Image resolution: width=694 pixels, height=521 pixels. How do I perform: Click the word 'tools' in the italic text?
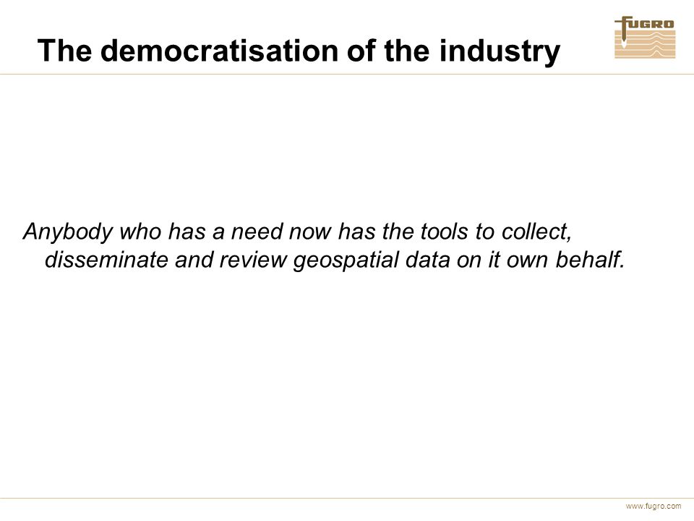(444, 232)
